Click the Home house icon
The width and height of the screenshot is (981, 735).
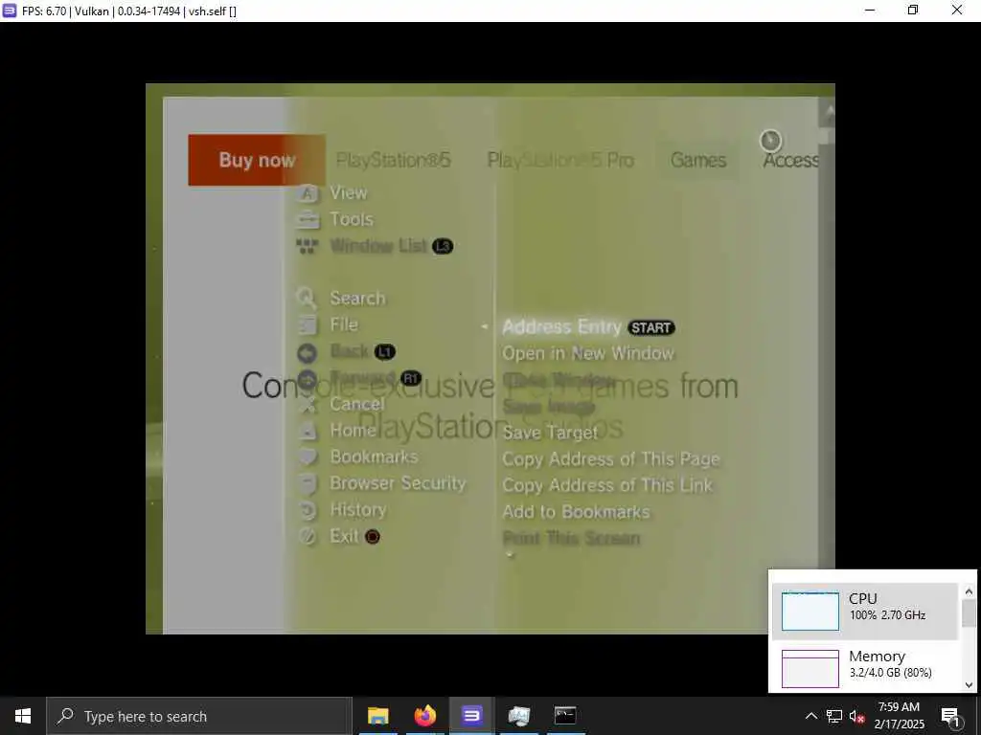(307, 431)
